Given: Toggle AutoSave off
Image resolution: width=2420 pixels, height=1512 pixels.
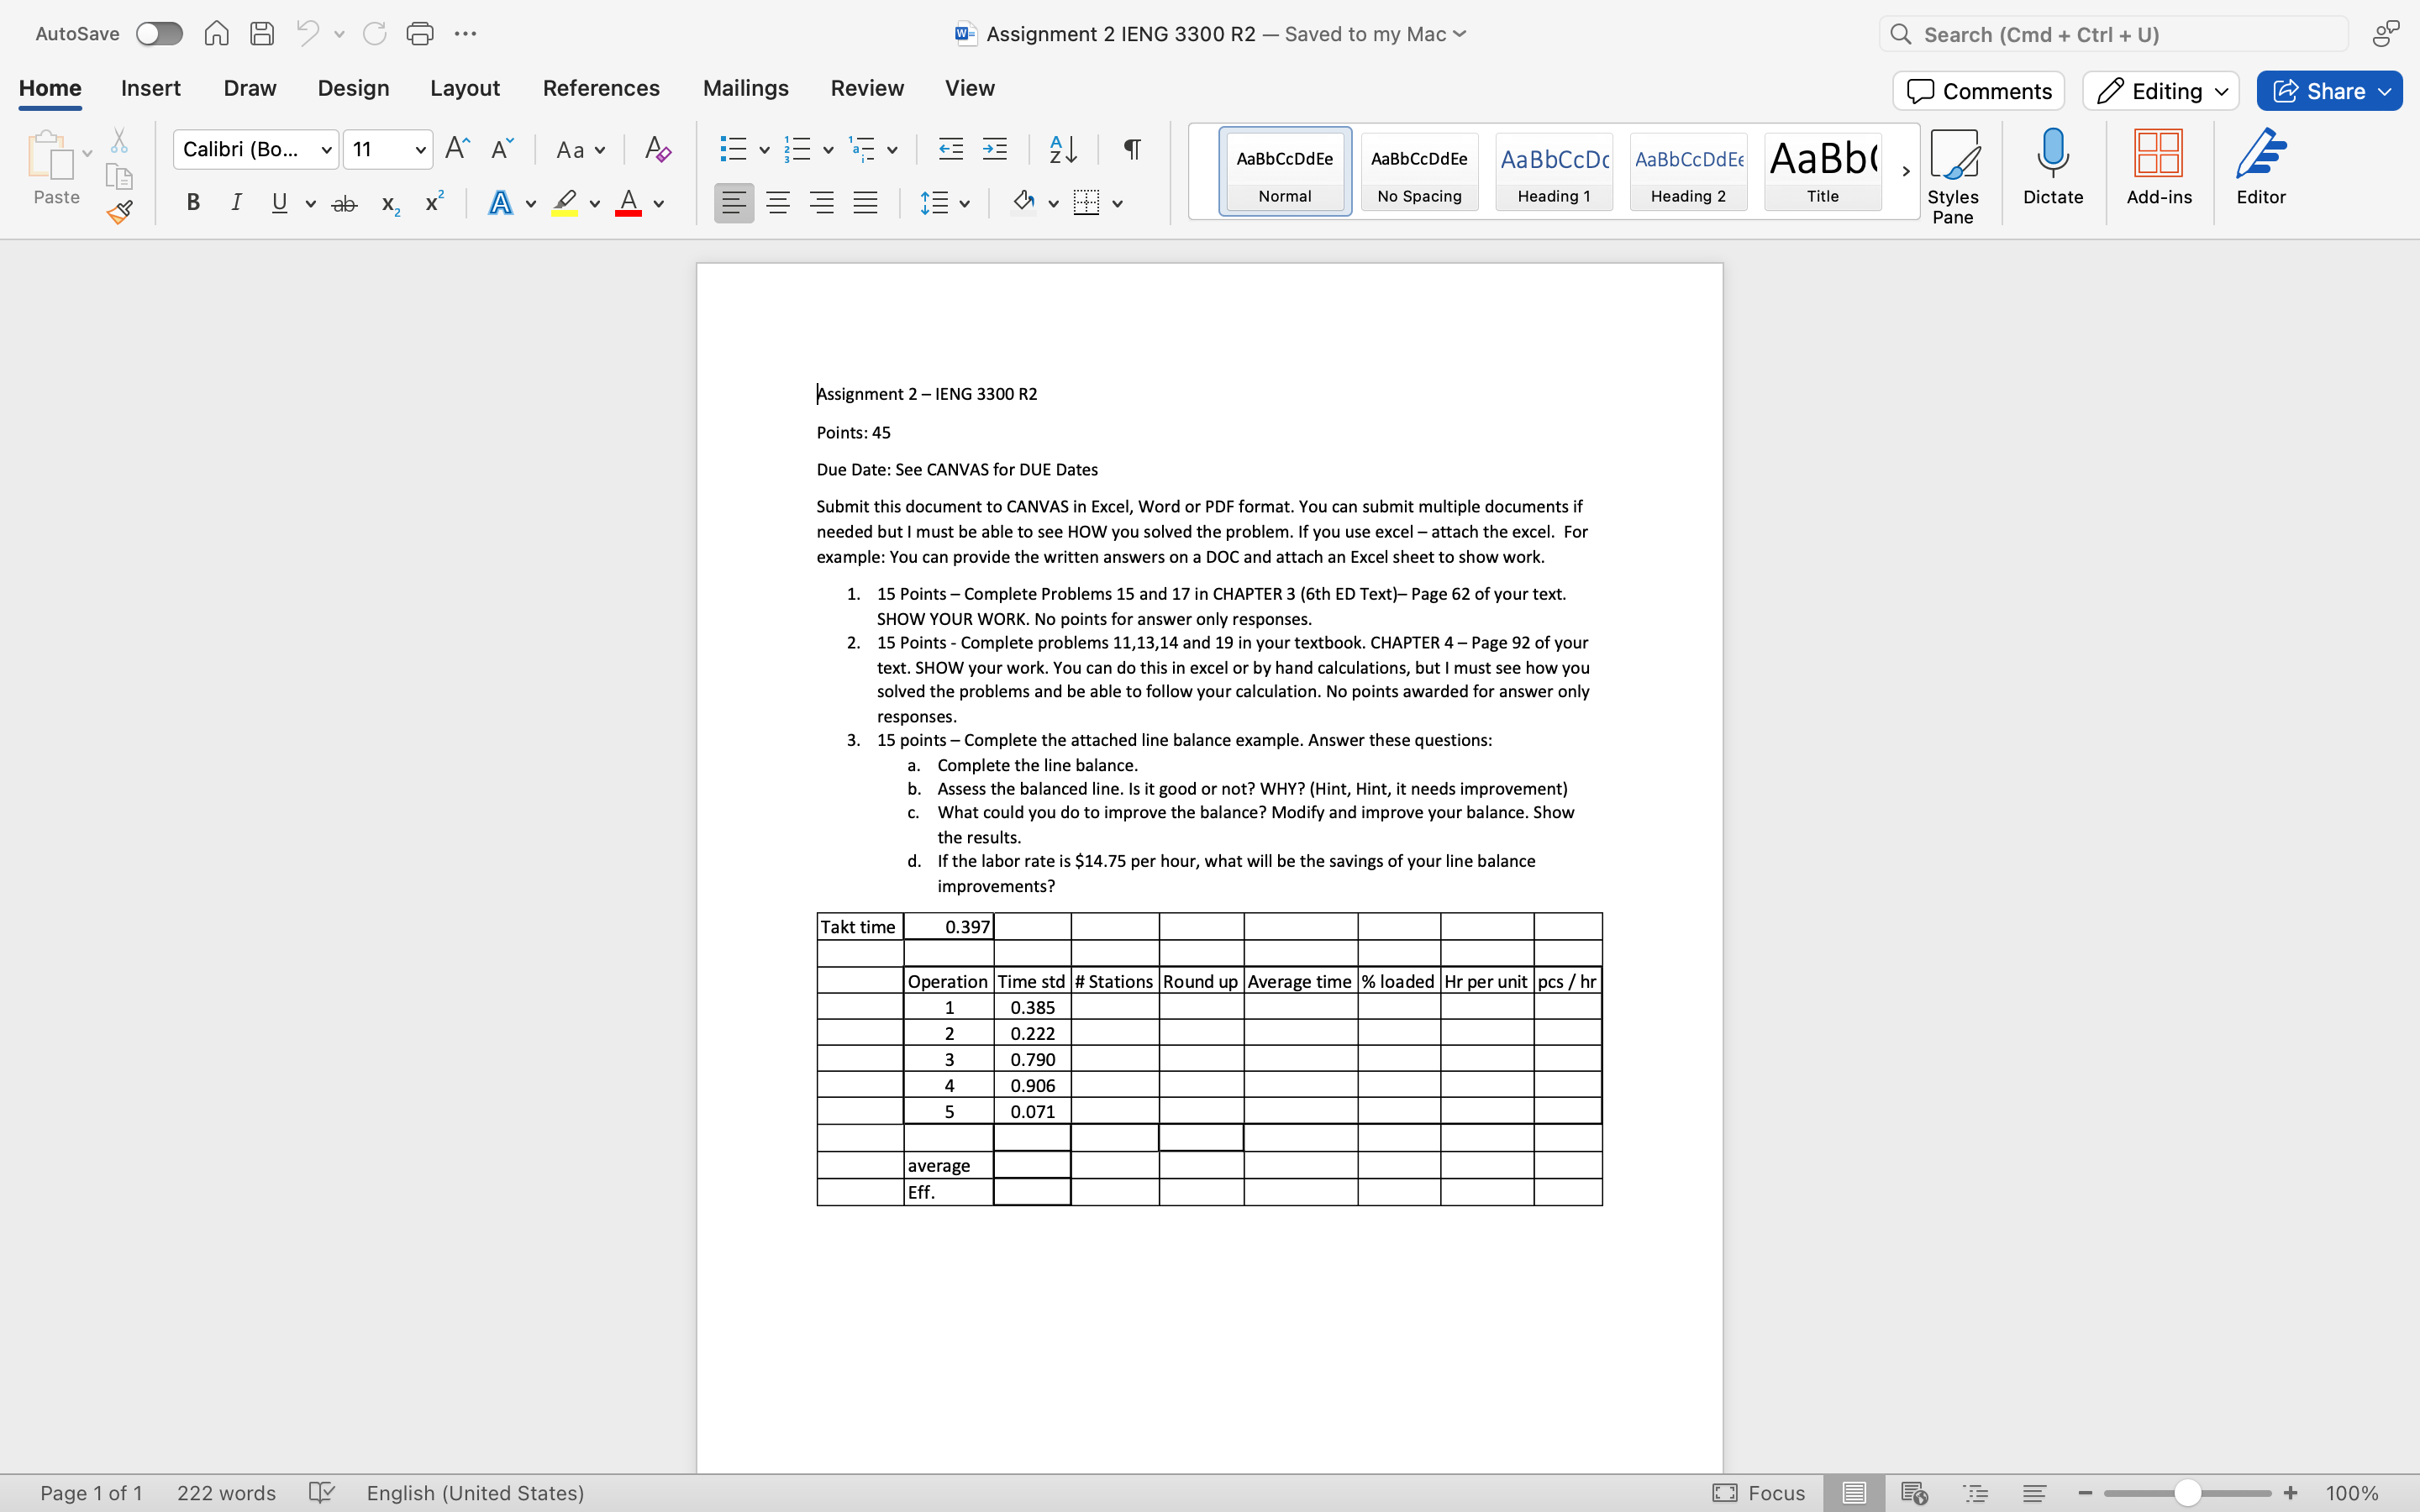Looking at the screenshot, I should pyautogui.click(x=158, y=33).
